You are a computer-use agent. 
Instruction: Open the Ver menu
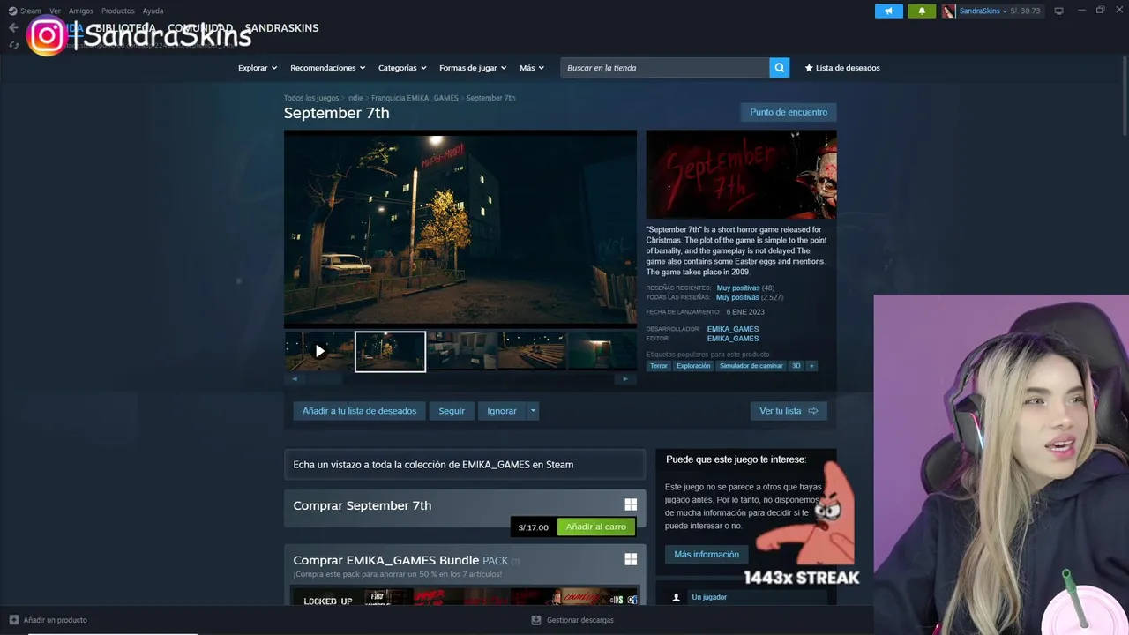point(55,11)
